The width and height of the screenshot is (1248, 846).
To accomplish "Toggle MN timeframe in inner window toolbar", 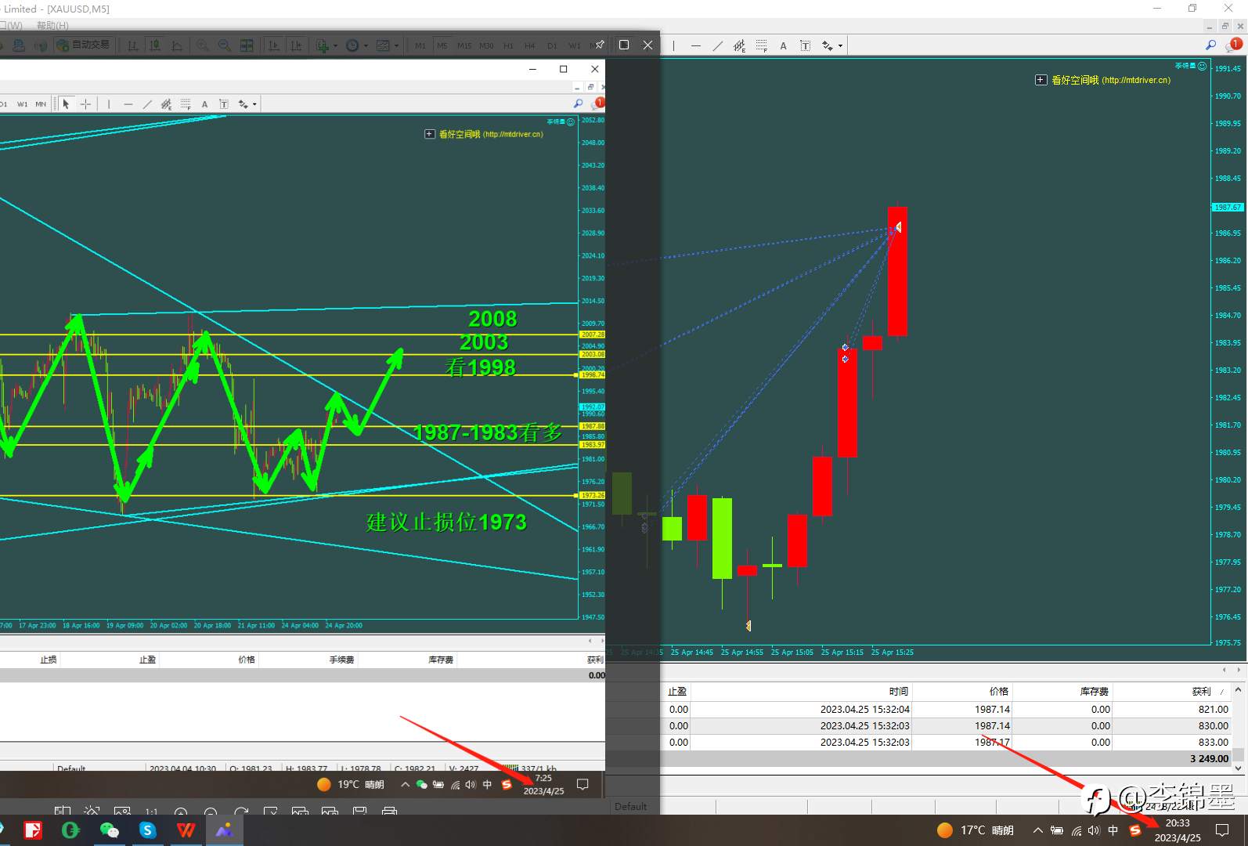I will (x=41, y=104).
